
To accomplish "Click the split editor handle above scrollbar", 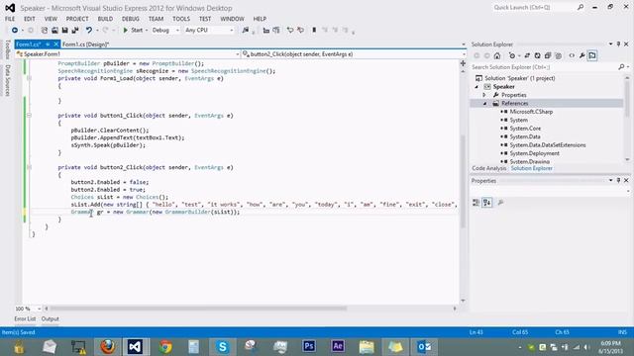I will click(463, 63).
